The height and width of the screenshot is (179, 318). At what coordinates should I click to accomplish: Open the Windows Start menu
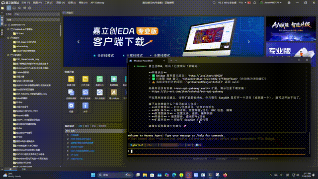point(93,175)
